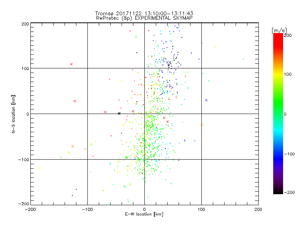Click the colorbar label '-200'

coord(289,192)
